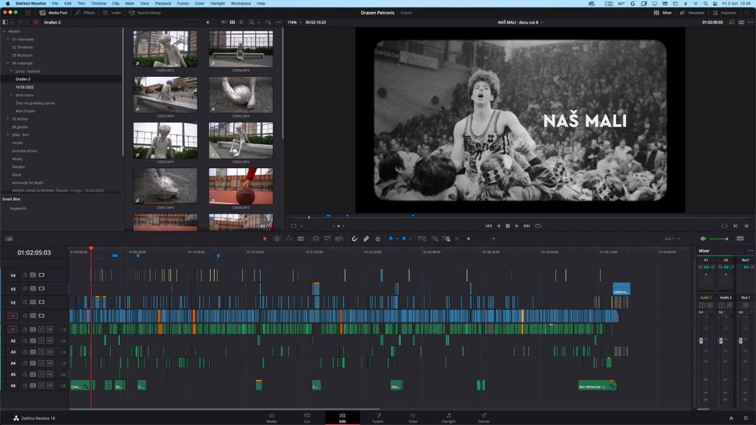This screenshot has width=756, height=425.
Task: Lock video track V4
Action: coord(25,275)
